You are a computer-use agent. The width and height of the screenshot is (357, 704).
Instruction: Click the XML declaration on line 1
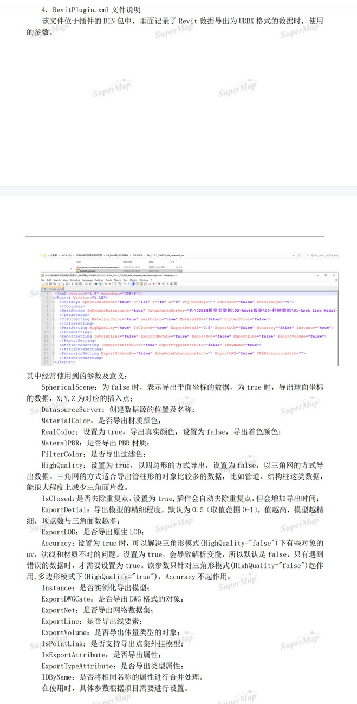(x=98, y=293)
